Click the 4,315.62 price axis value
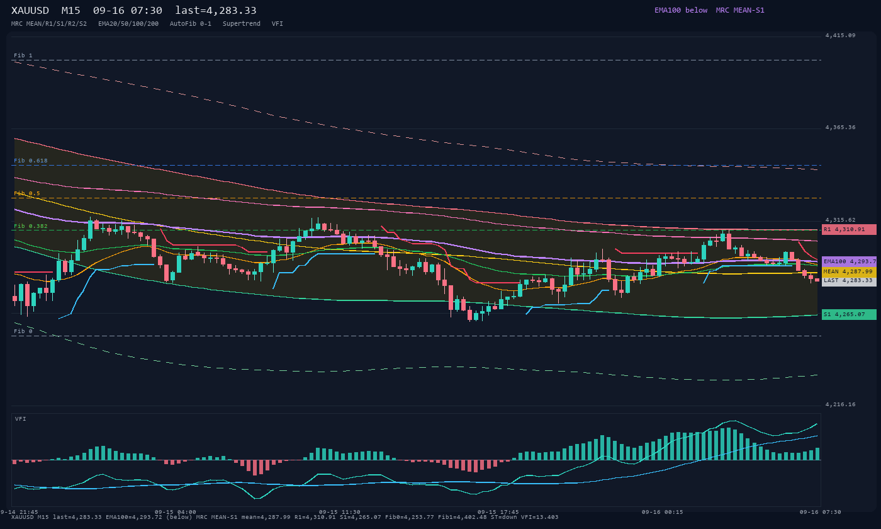The width and height of the screenshot is (881, 529). 841,220
